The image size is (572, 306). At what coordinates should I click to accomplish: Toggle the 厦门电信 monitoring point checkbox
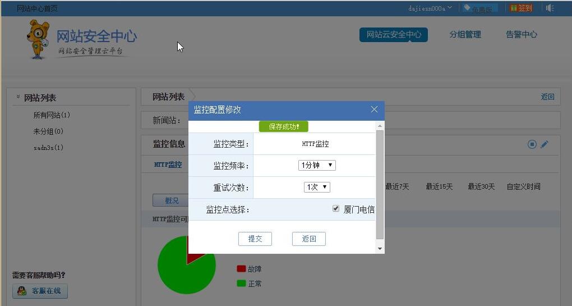point(335,208)
